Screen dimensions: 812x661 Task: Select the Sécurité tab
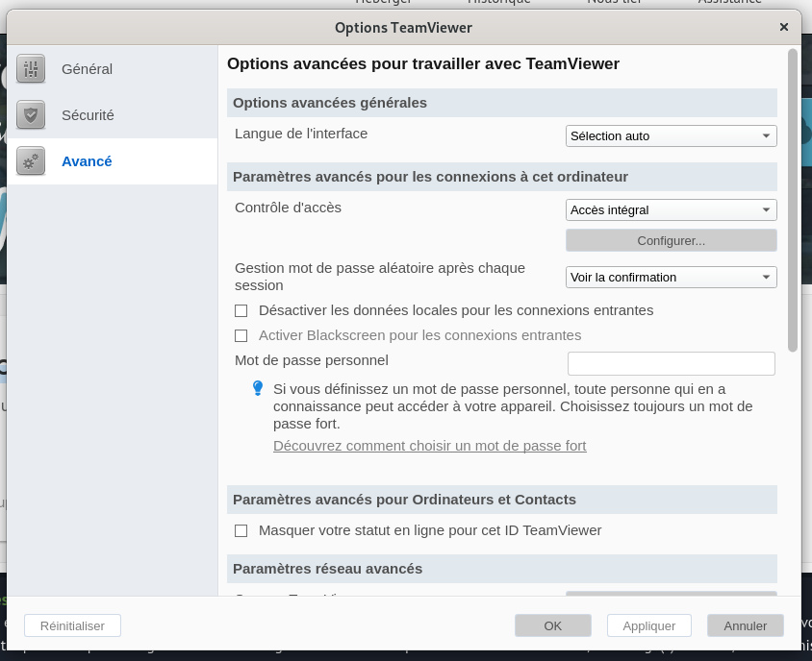88,115
